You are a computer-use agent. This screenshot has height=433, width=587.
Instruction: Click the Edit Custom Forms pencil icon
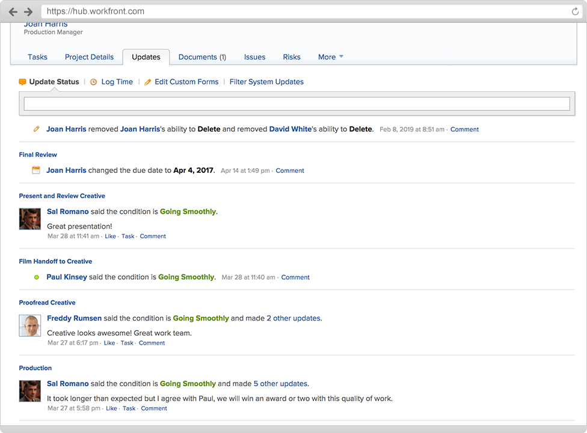(148, 82)
